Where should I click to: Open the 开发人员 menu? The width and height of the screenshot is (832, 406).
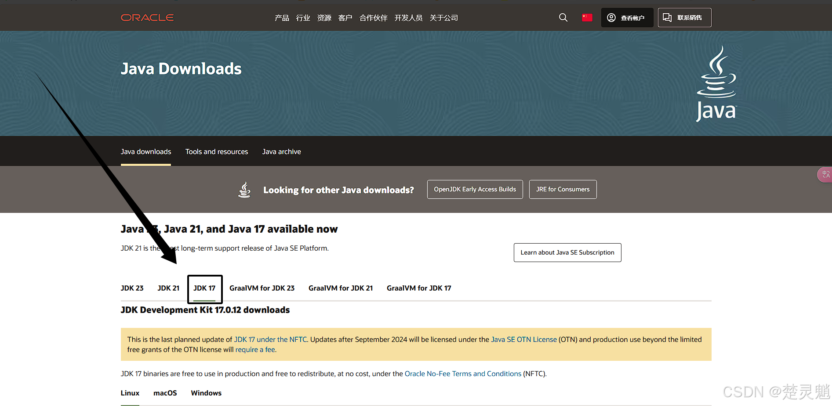(408, 18)
